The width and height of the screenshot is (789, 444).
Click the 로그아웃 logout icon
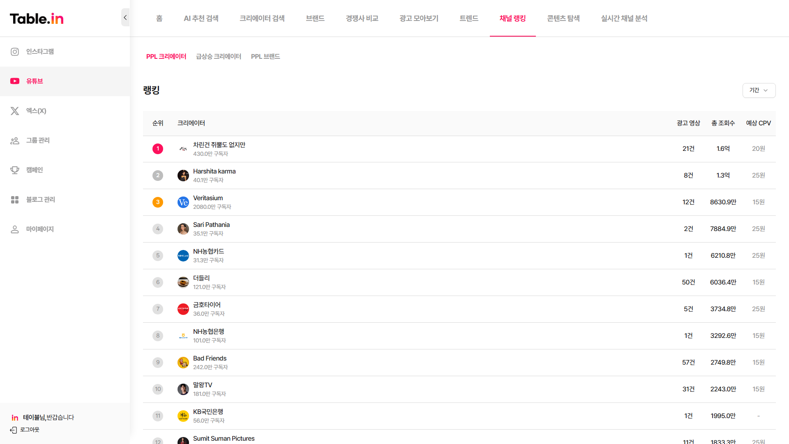14,430
